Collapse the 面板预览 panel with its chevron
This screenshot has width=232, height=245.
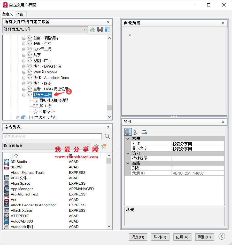(223, 23)
